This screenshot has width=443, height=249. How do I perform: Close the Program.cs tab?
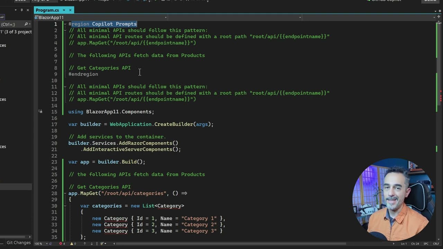[70, 10]
